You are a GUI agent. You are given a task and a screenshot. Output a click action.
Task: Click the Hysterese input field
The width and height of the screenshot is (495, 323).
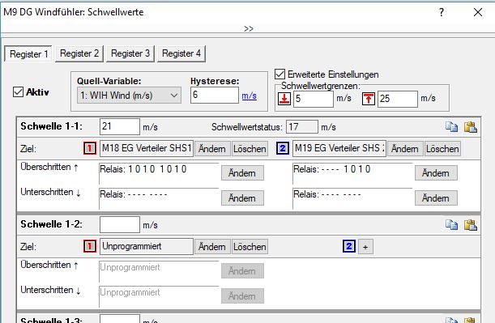215,95
